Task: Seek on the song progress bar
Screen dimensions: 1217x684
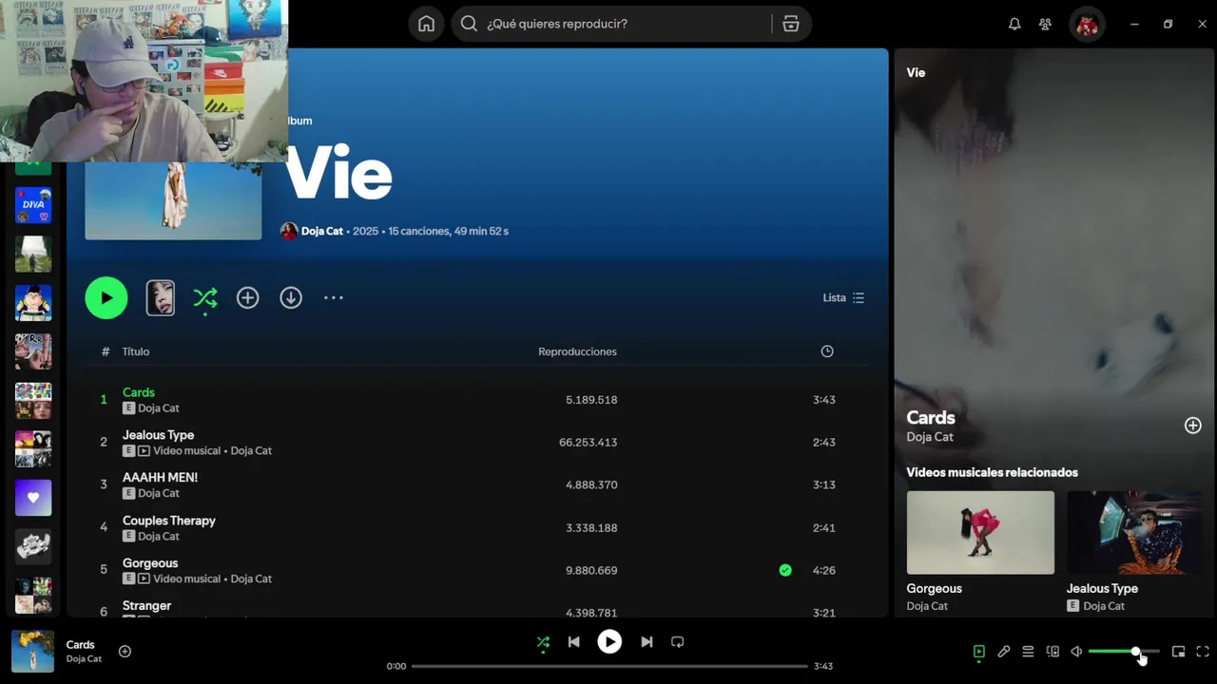Action: pos(609,666)
